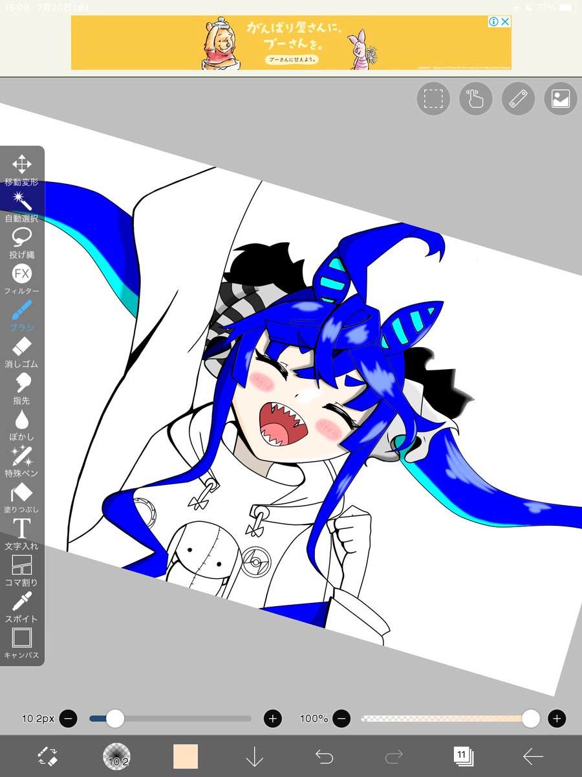Open the stabilizer finger-tap button

point(476,98)
